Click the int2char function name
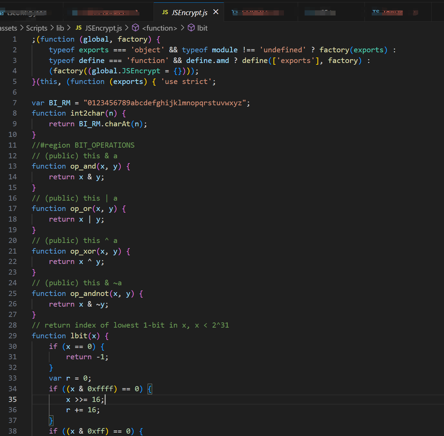Image resolution: width=444 pixels, height=436 pixels. pyautogui.click(x=87, y=113)
